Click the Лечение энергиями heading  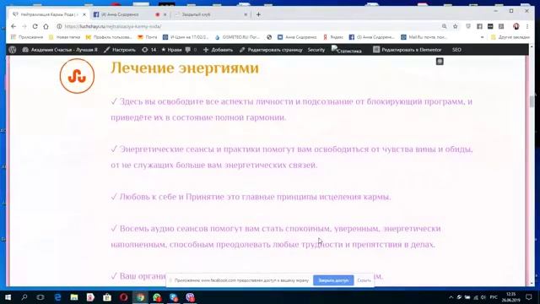click(185, 68)
